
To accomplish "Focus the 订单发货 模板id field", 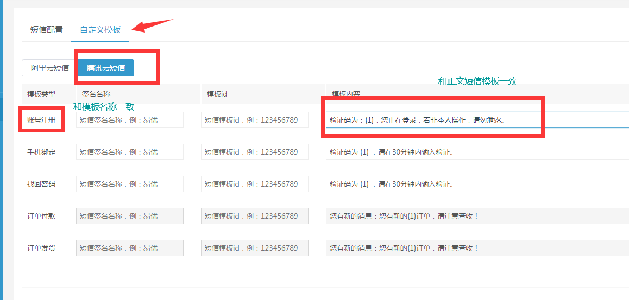I will pyautogui.click(x=255, y=248).
